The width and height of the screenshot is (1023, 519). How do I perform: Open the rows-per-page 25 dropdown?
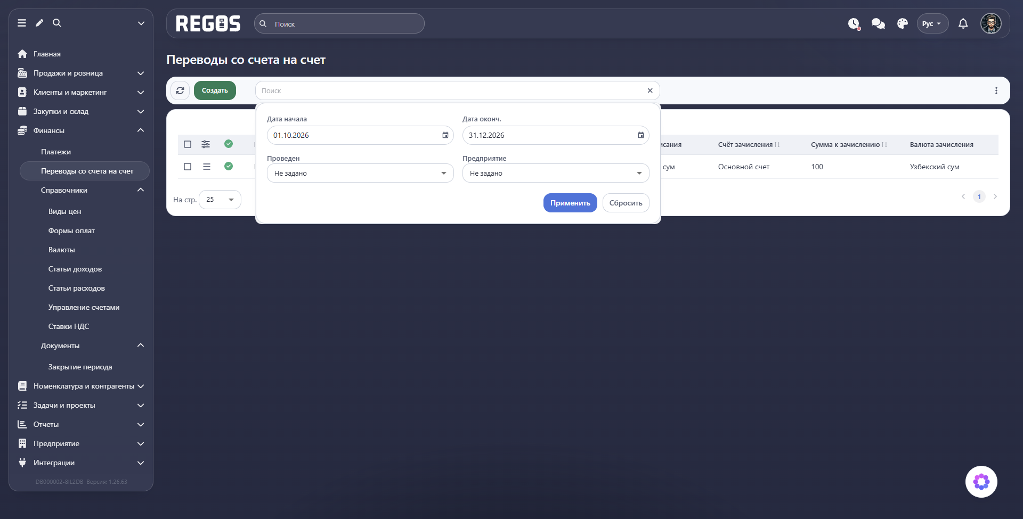(x=220, y=200)
